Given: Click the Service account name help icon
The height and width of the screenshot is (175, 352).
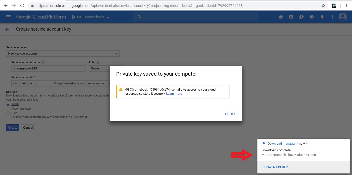Looking at the screenshot, I should (43, 62).
